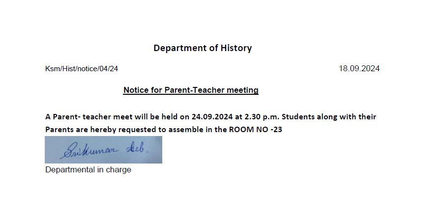Click the text ROOM NO -23

pyautogui.click(x=255, y=130)
